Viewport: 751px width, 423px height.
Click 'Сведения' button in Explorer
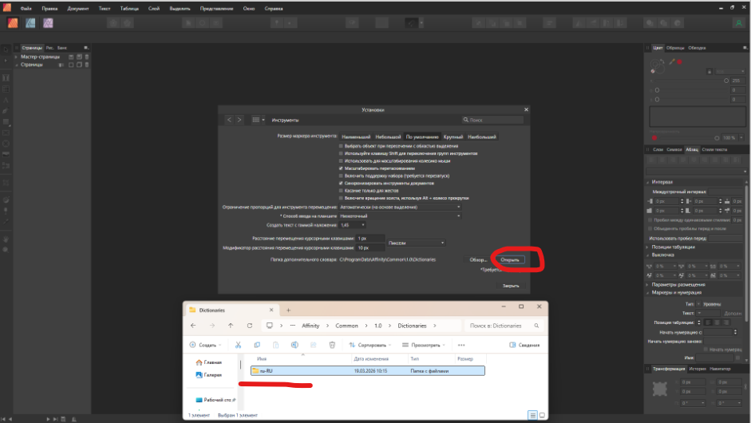tap(524, 345)
